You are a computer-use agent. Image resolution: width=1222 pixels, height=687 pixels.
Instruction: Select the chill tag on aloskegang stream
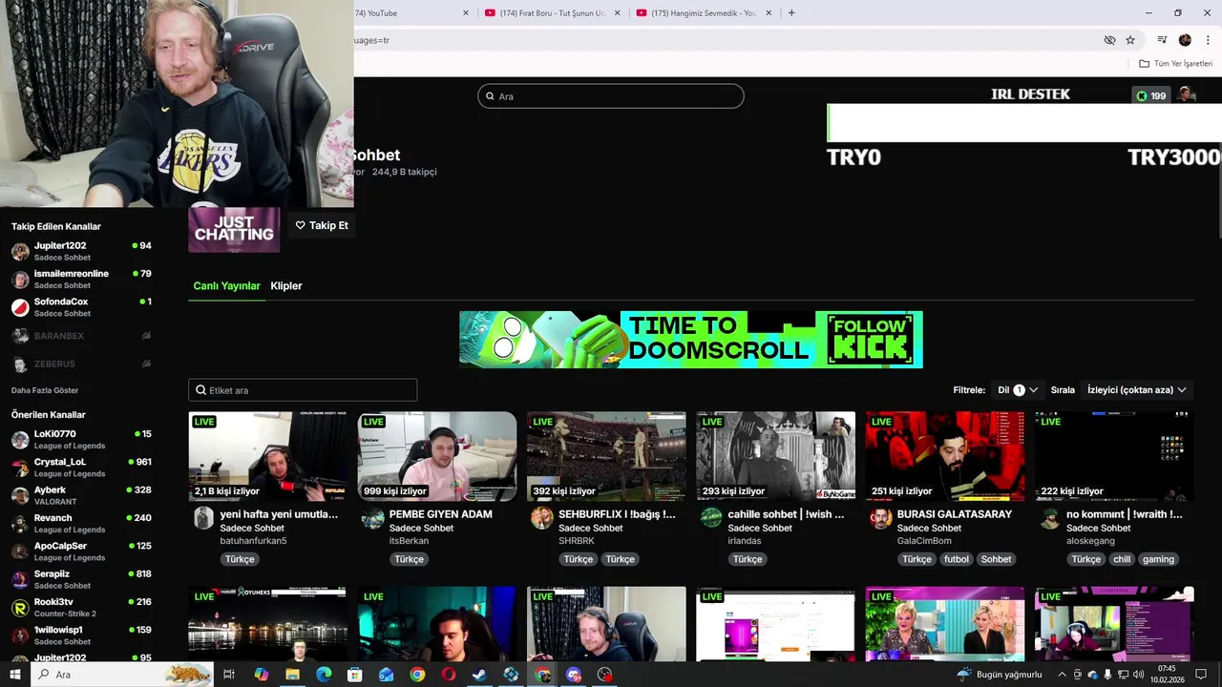point(1122,559)
